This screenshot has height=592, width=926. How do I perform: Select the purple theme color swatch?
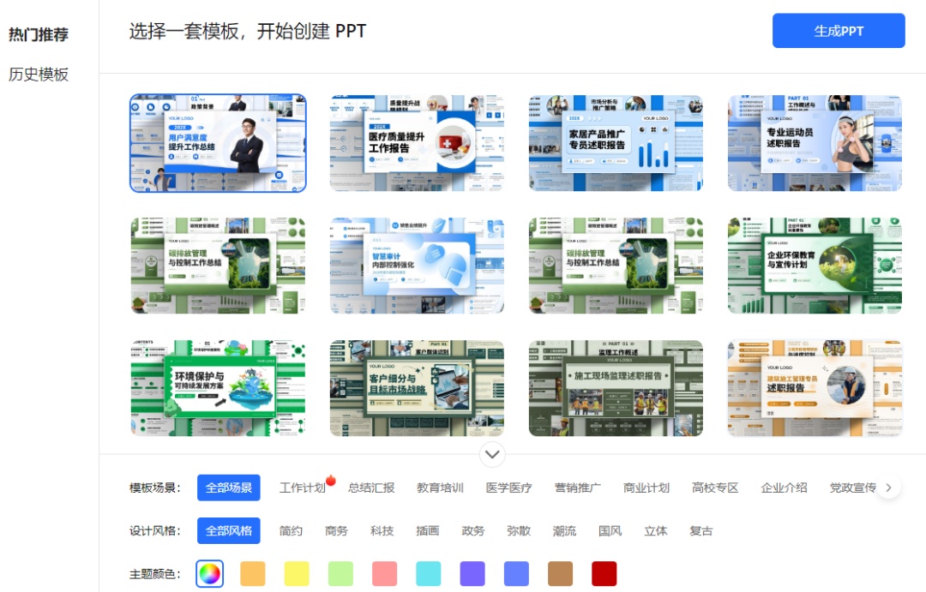tap(472, 574)
